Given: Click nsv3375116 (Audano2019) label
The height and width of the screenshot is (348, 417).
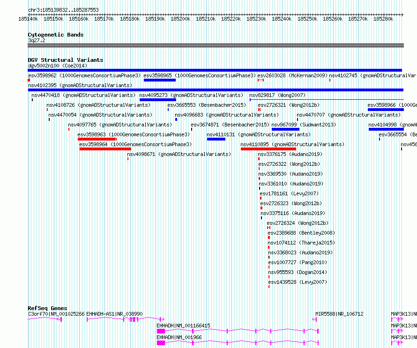Looking at the screenshot, I should click(293, 213).
